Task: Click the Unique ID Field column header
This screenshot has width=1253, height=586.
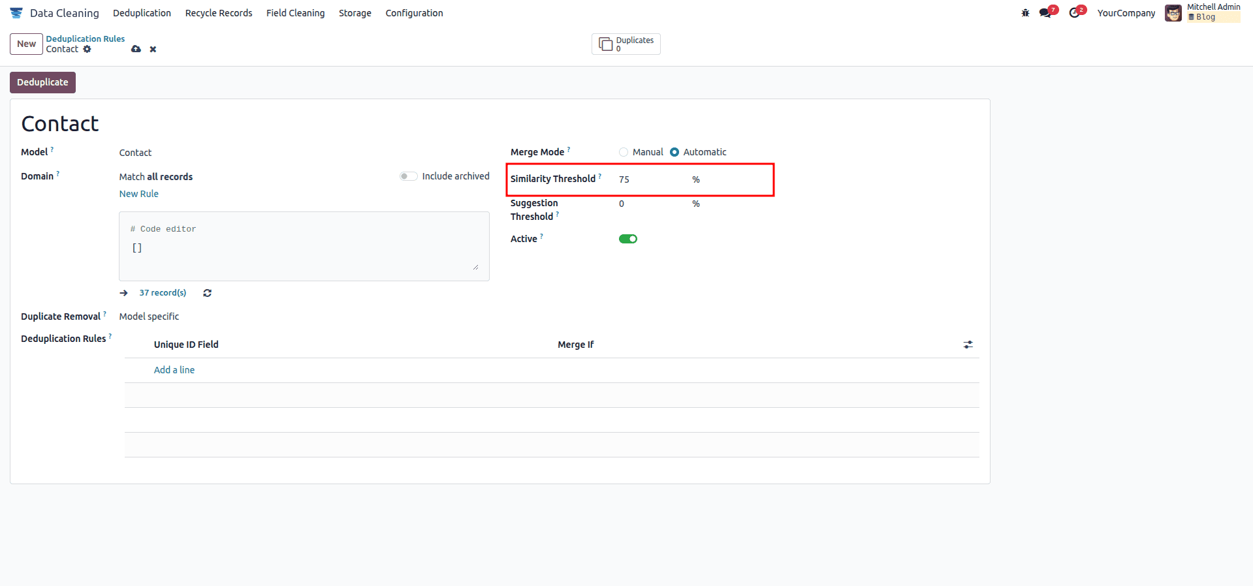Action: click(186, 345)
